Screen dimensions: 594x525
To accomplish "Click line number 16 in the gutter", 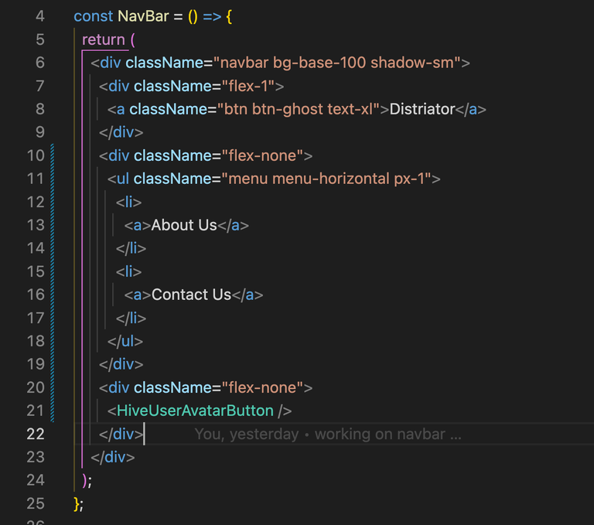I will coord(36,295).
